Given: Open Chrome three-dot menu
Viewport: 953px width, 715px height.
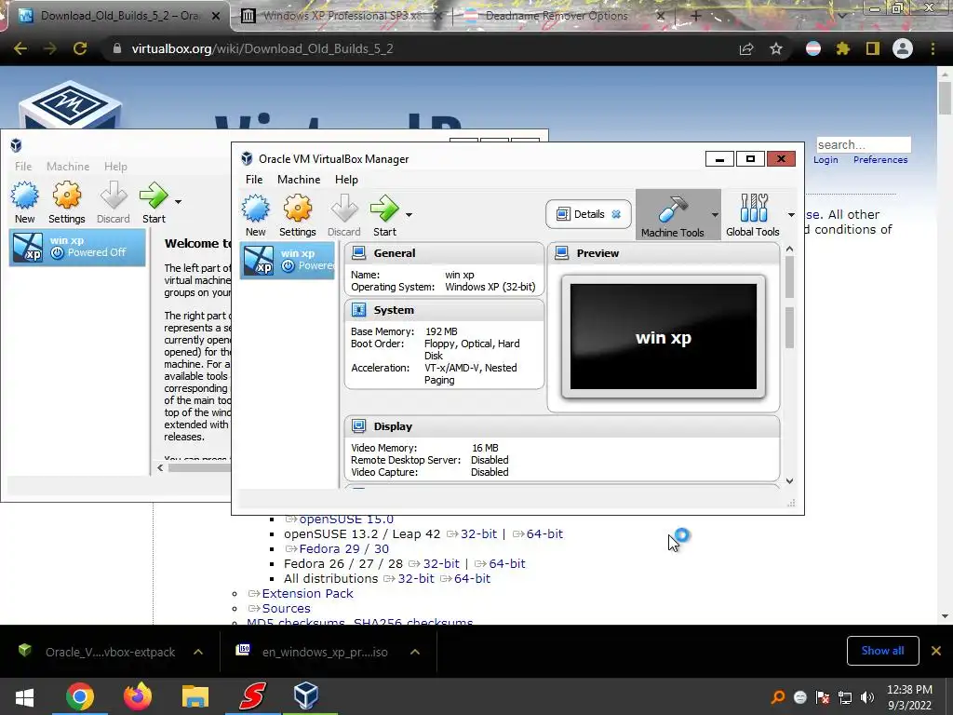Looking at the screenshot, I should pyautogui.click(x=933, y=48).
